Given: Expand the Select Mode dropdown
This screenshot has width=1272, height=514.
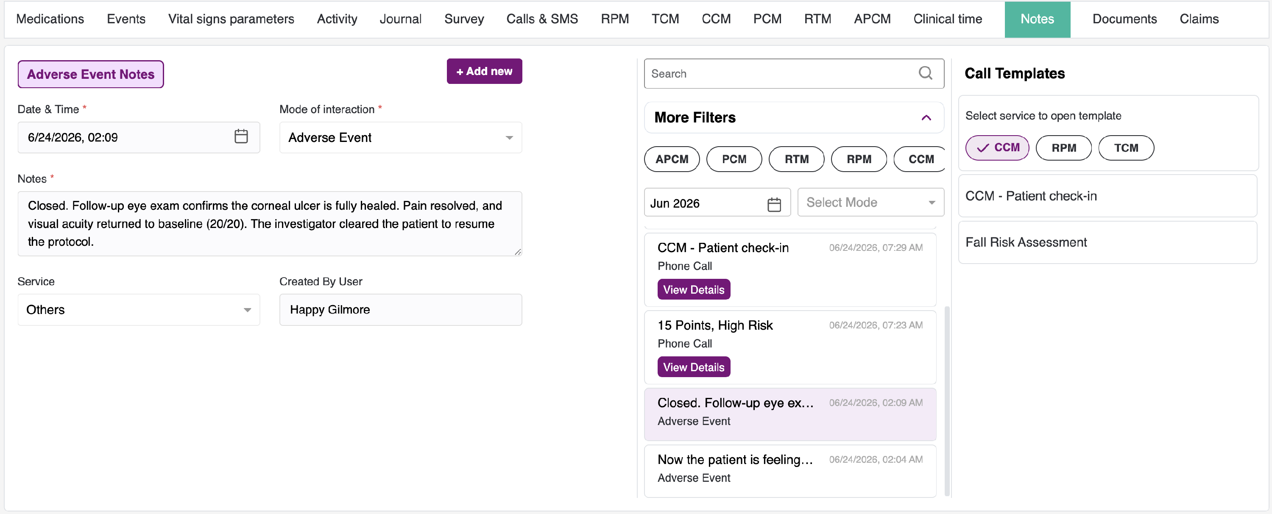Looking at the screenshot, I should click(870, 202).
